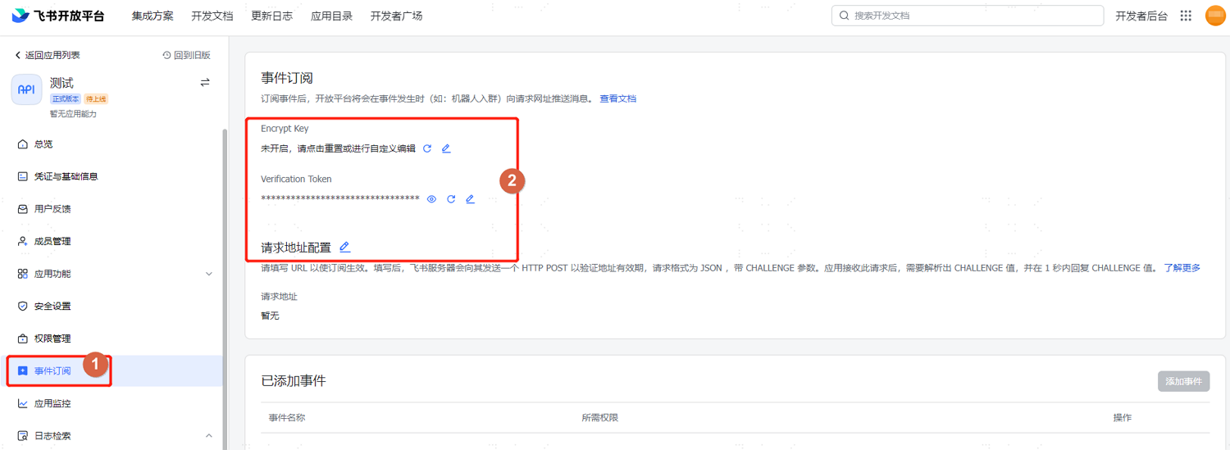Viewport: 1230px width, 450px height.
Task: Click the search magnifier icon
Action: click(x=844, y=16)
